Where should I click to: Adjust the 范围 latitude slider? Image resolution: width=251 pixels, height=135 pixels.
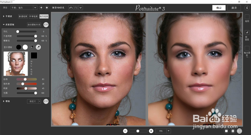pos(27,93)
